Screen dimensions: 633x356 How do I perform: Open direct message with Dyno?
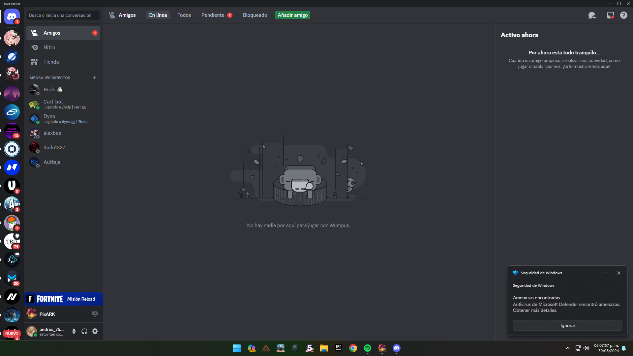(63, 119)
